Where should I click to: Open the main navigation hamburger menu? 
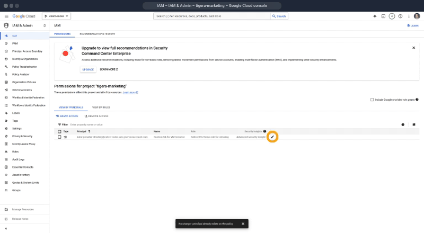tap(6, 16)
